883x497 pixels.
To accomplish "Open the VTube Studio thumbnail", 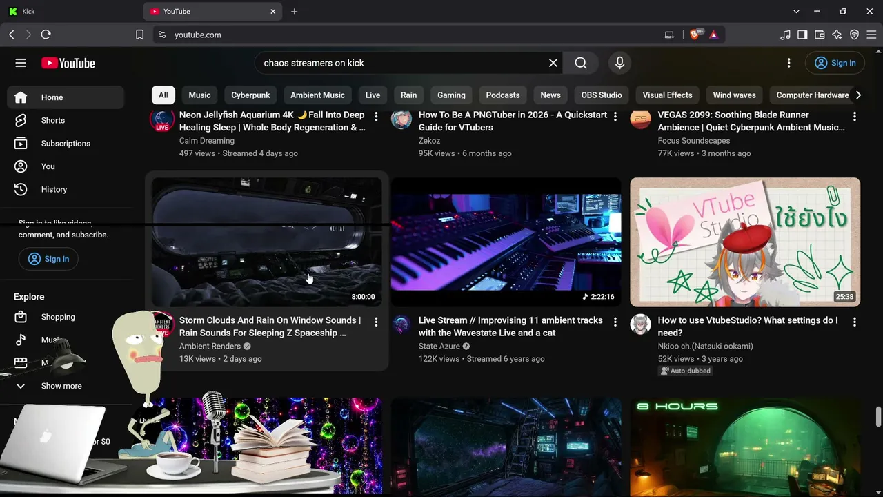I will click(745, 242).
